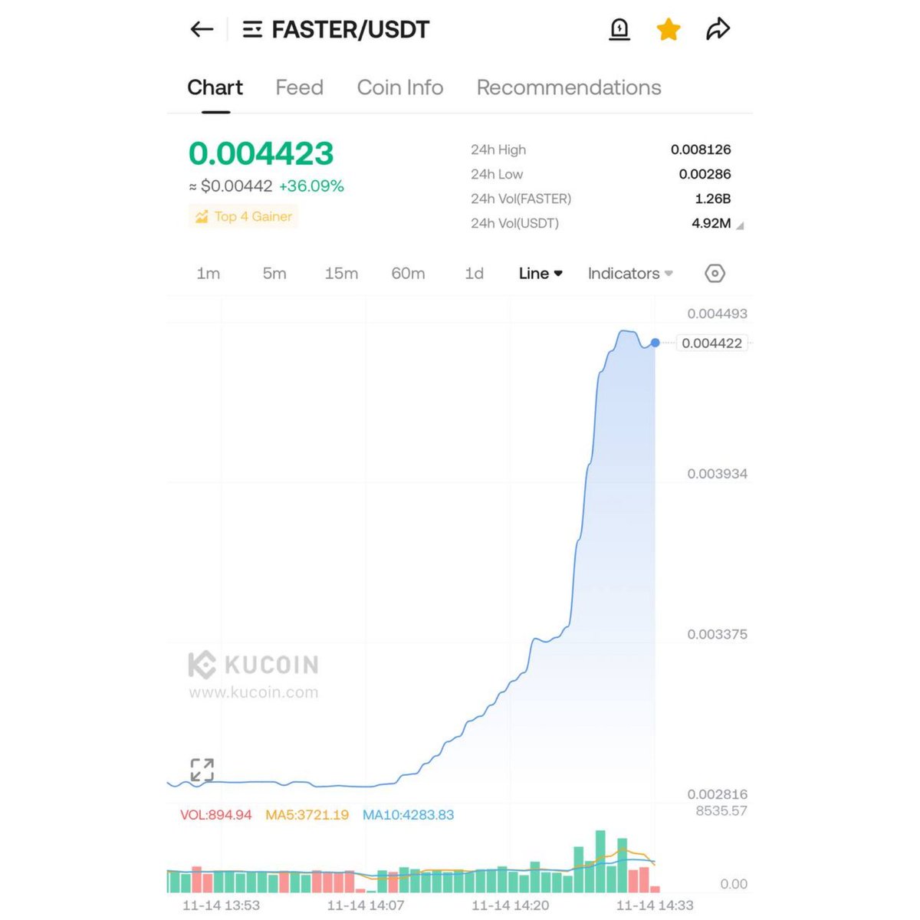This screenshot has width=920, height=920.
Task: Open the trading pair list menu icon
Action: coord(251,30)
